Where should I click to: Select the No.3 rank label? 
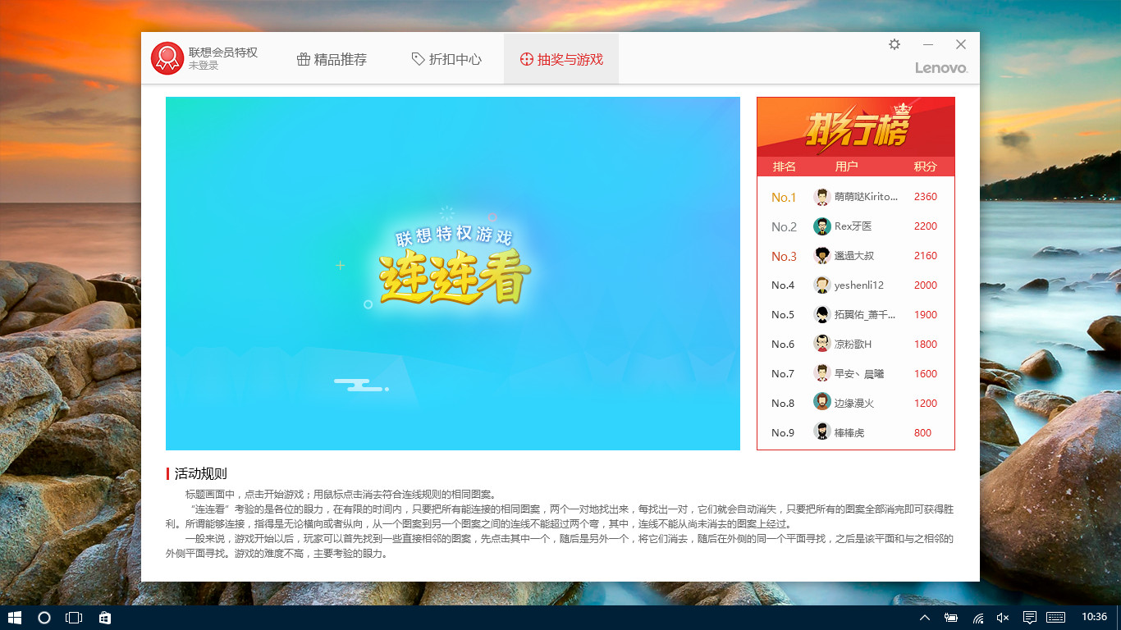point(784,257)
